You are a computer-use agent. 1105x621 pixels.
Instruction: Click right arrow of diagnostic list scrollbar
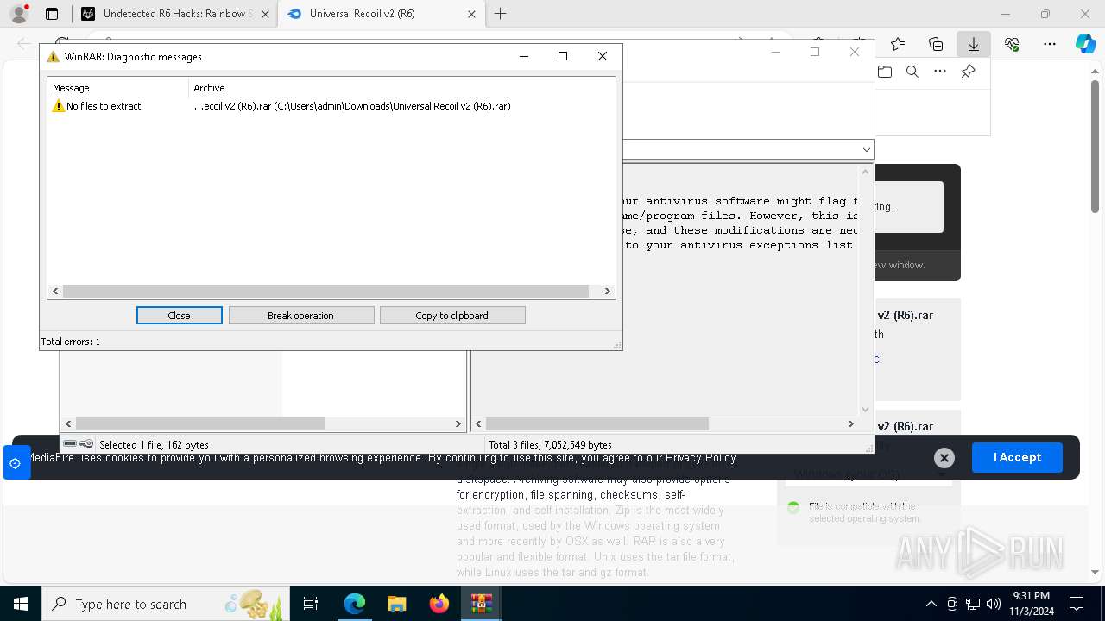coord(607,292)
